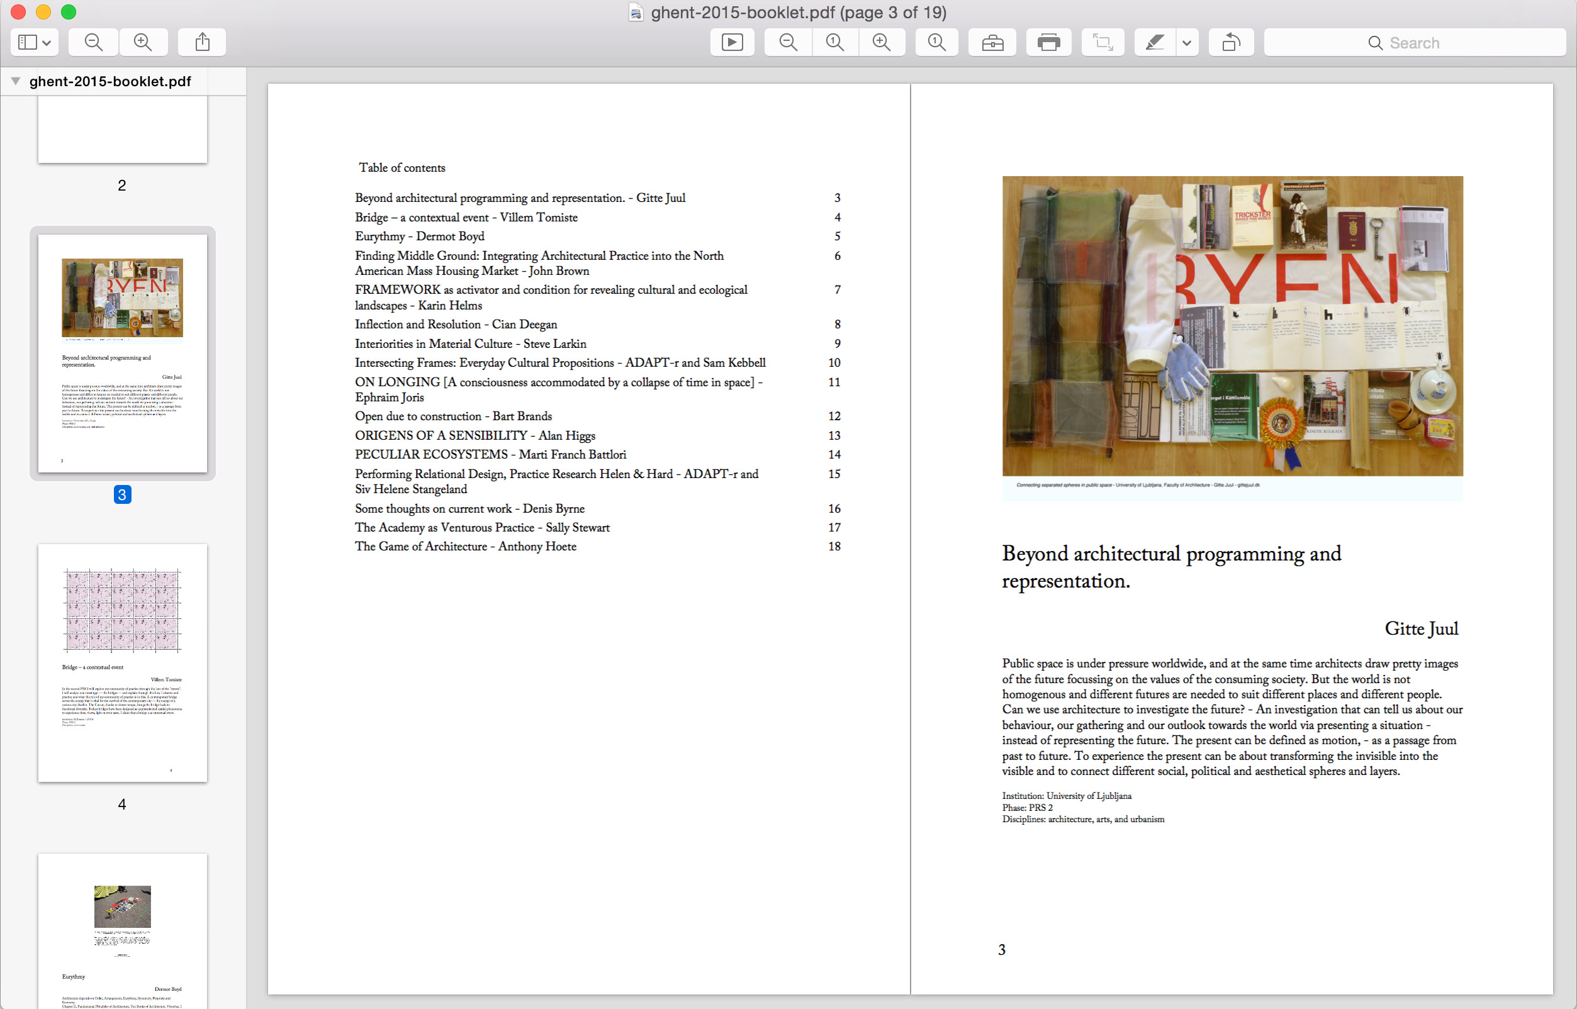
Task: Click 'FRAMEWORK as activator' contents entry
Action: [x=551, y=298]
